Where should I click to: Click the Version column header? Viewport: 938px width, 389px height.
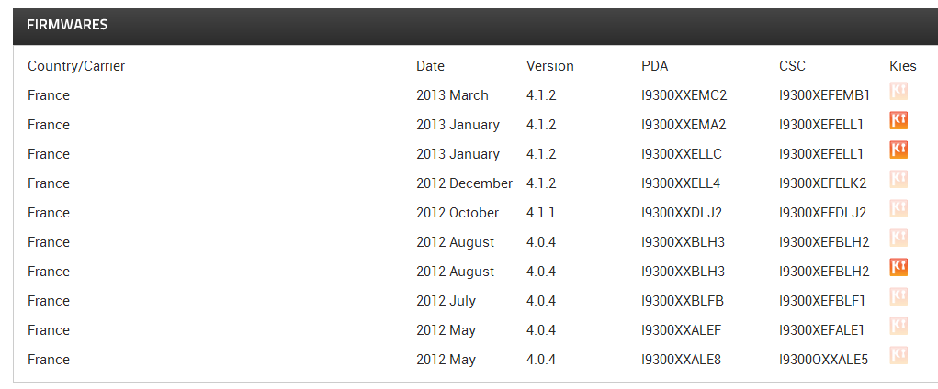point(549,66)
